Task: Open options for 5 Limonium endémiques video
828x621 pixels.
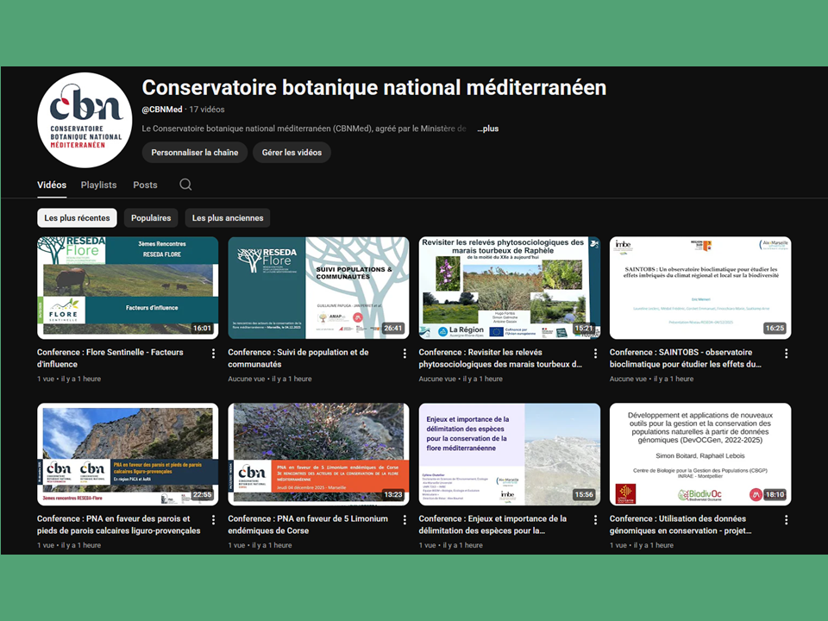Action: [404, 520]
